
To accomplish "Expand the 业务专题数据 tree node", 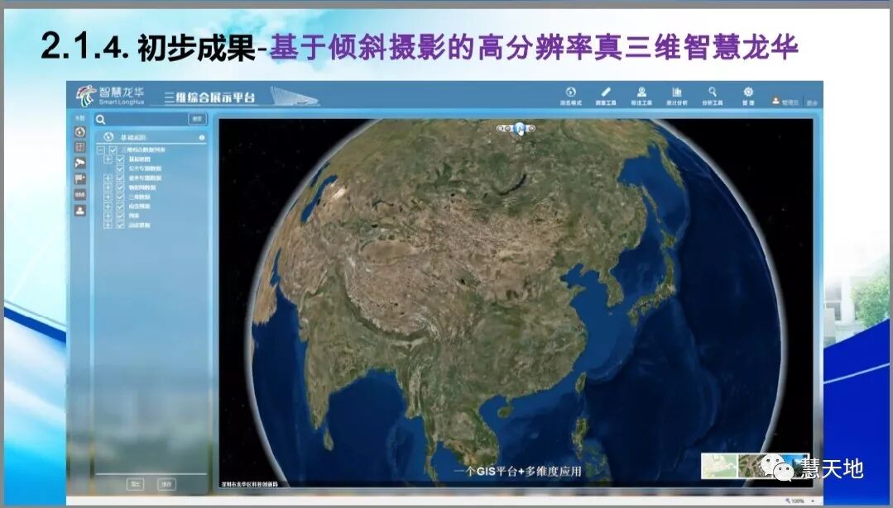I will click(x=108, y=178).
